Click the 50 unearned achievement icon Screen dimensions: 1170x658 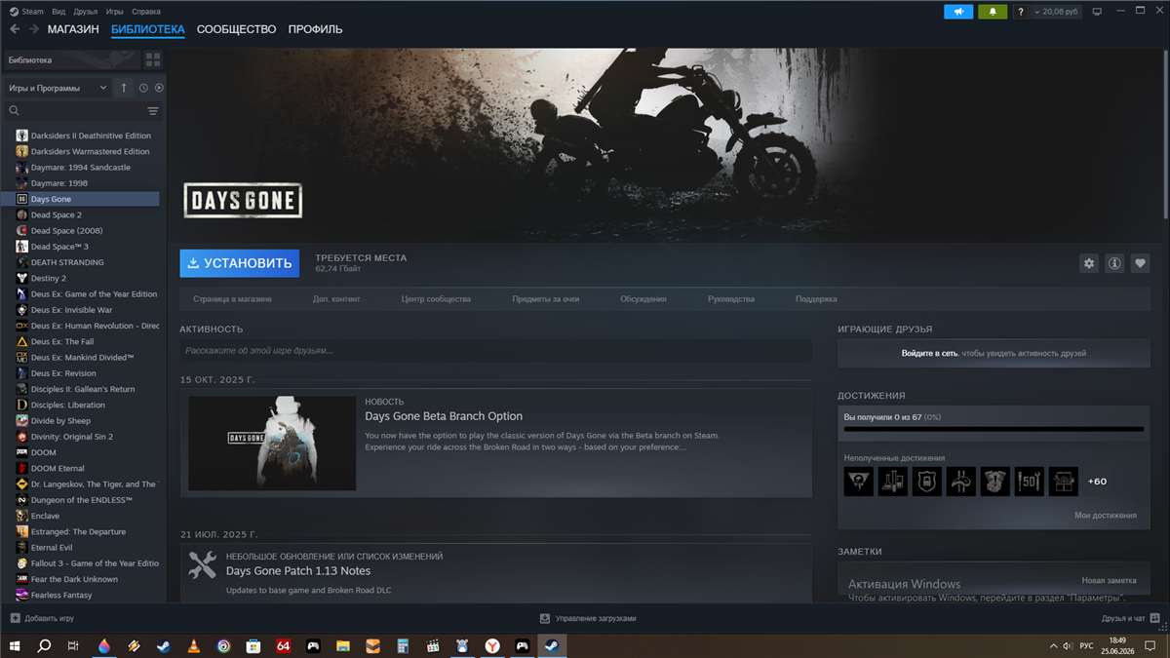(x=1030, y=481)
